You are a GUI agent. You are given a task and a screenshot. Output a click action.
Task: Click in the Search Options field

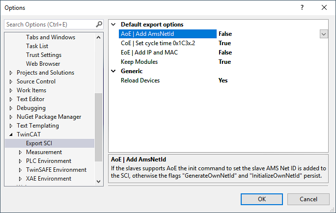pos(49,24)
